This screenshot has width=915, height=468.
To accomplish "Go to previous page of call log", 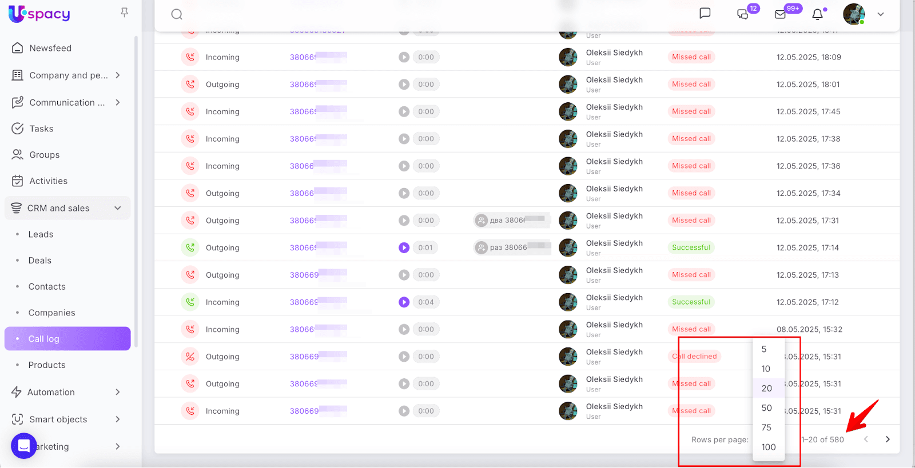I will (866, 439).
